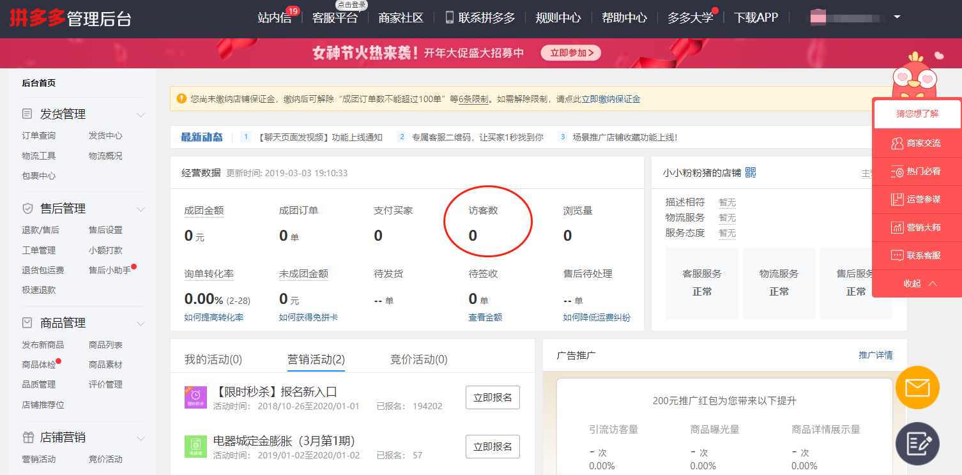Click the 营销大师 chart icon

(897, 227)
